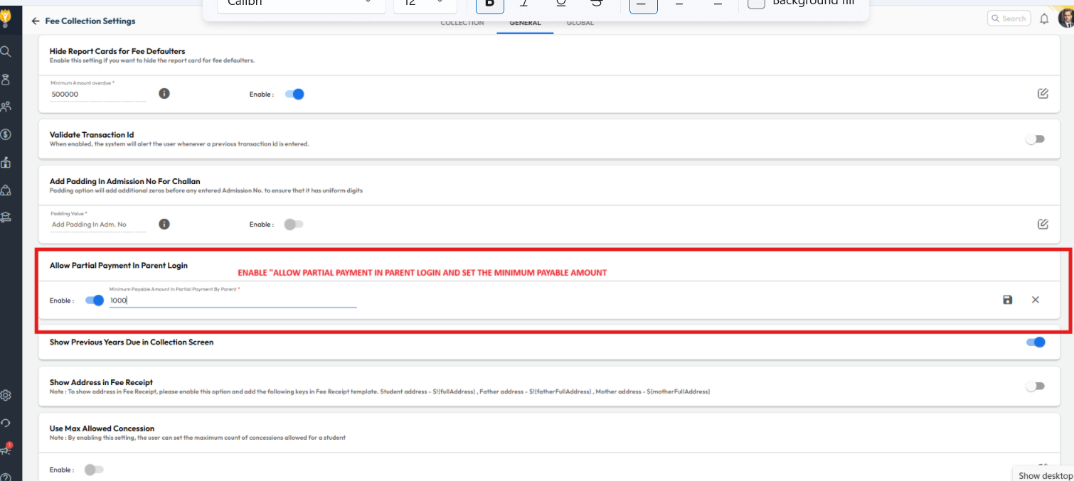Switch to the Collection tab
This screenshot has width=1074, height=481.
462,23
